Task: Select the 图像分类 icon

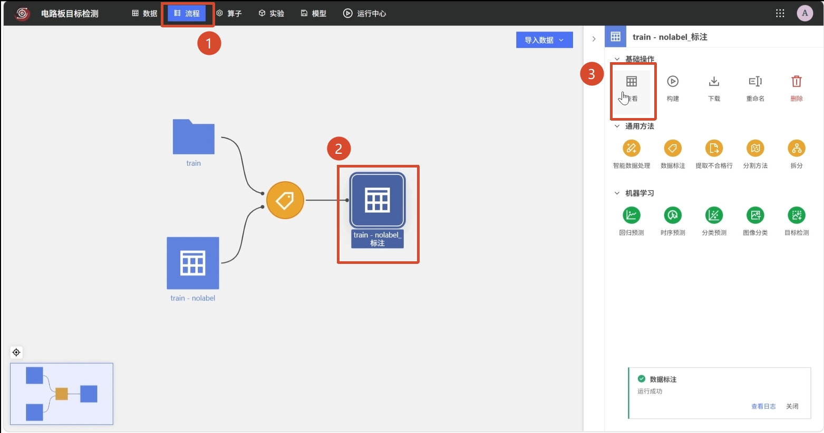Action: tap(755, 215)
